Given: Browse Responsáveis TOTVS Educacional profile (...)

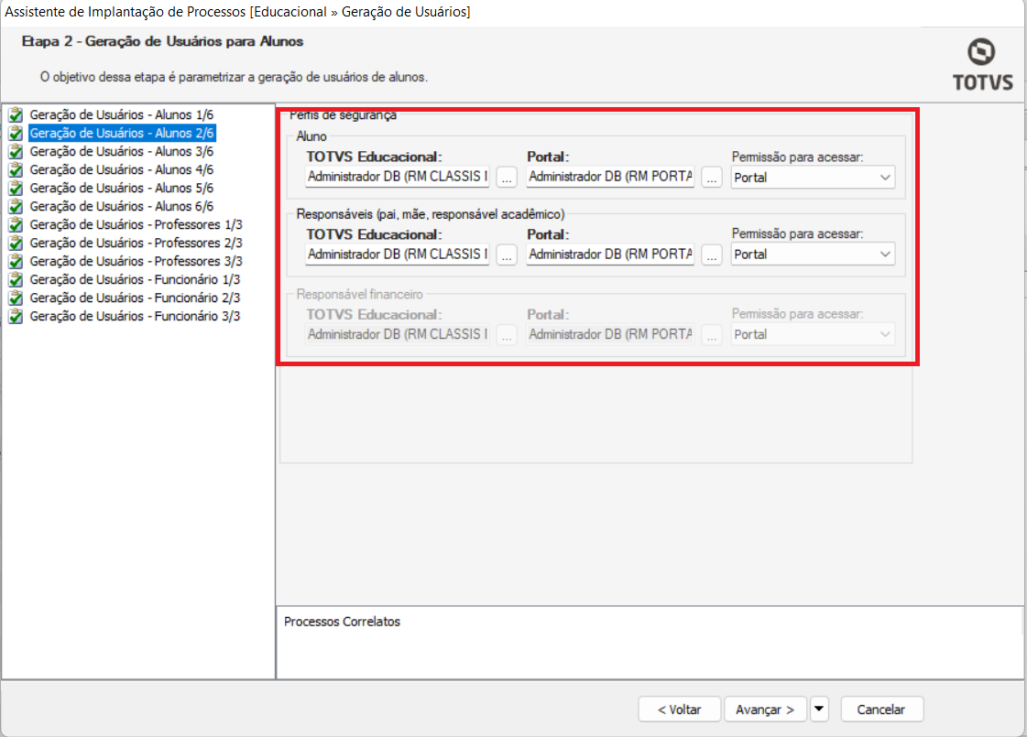Looking at the screenshot, I should (x=507, y=254).
